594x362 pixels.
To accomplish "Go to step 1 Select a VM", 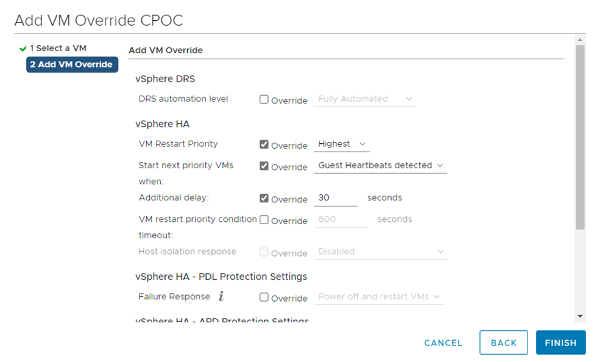I will pos(58,48).
